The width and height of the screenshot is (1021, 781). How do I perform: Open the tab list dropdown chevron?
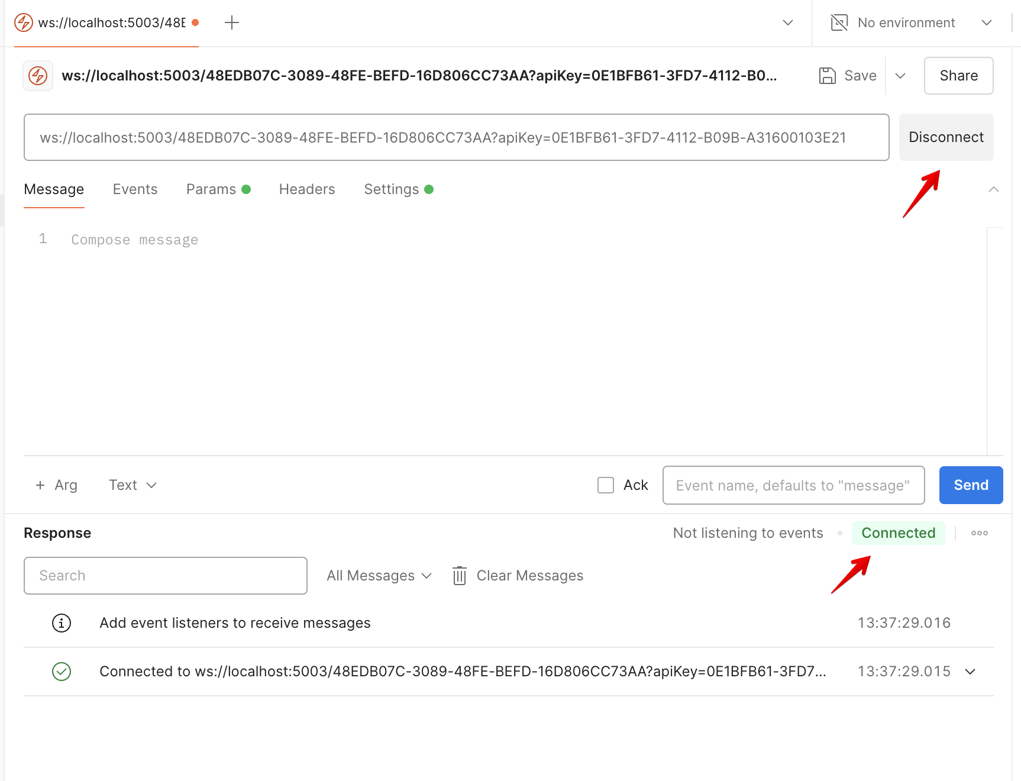[788, 23]
